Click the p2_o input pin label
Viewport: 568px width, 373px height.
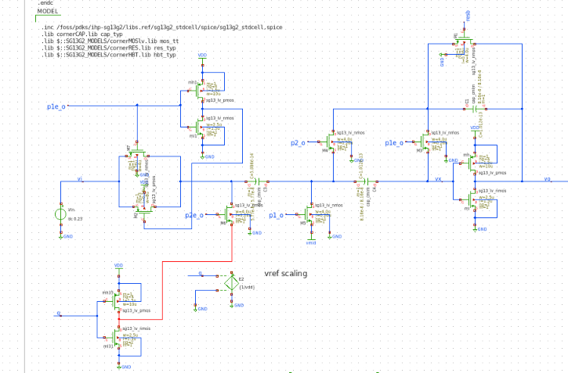point(297,143)
